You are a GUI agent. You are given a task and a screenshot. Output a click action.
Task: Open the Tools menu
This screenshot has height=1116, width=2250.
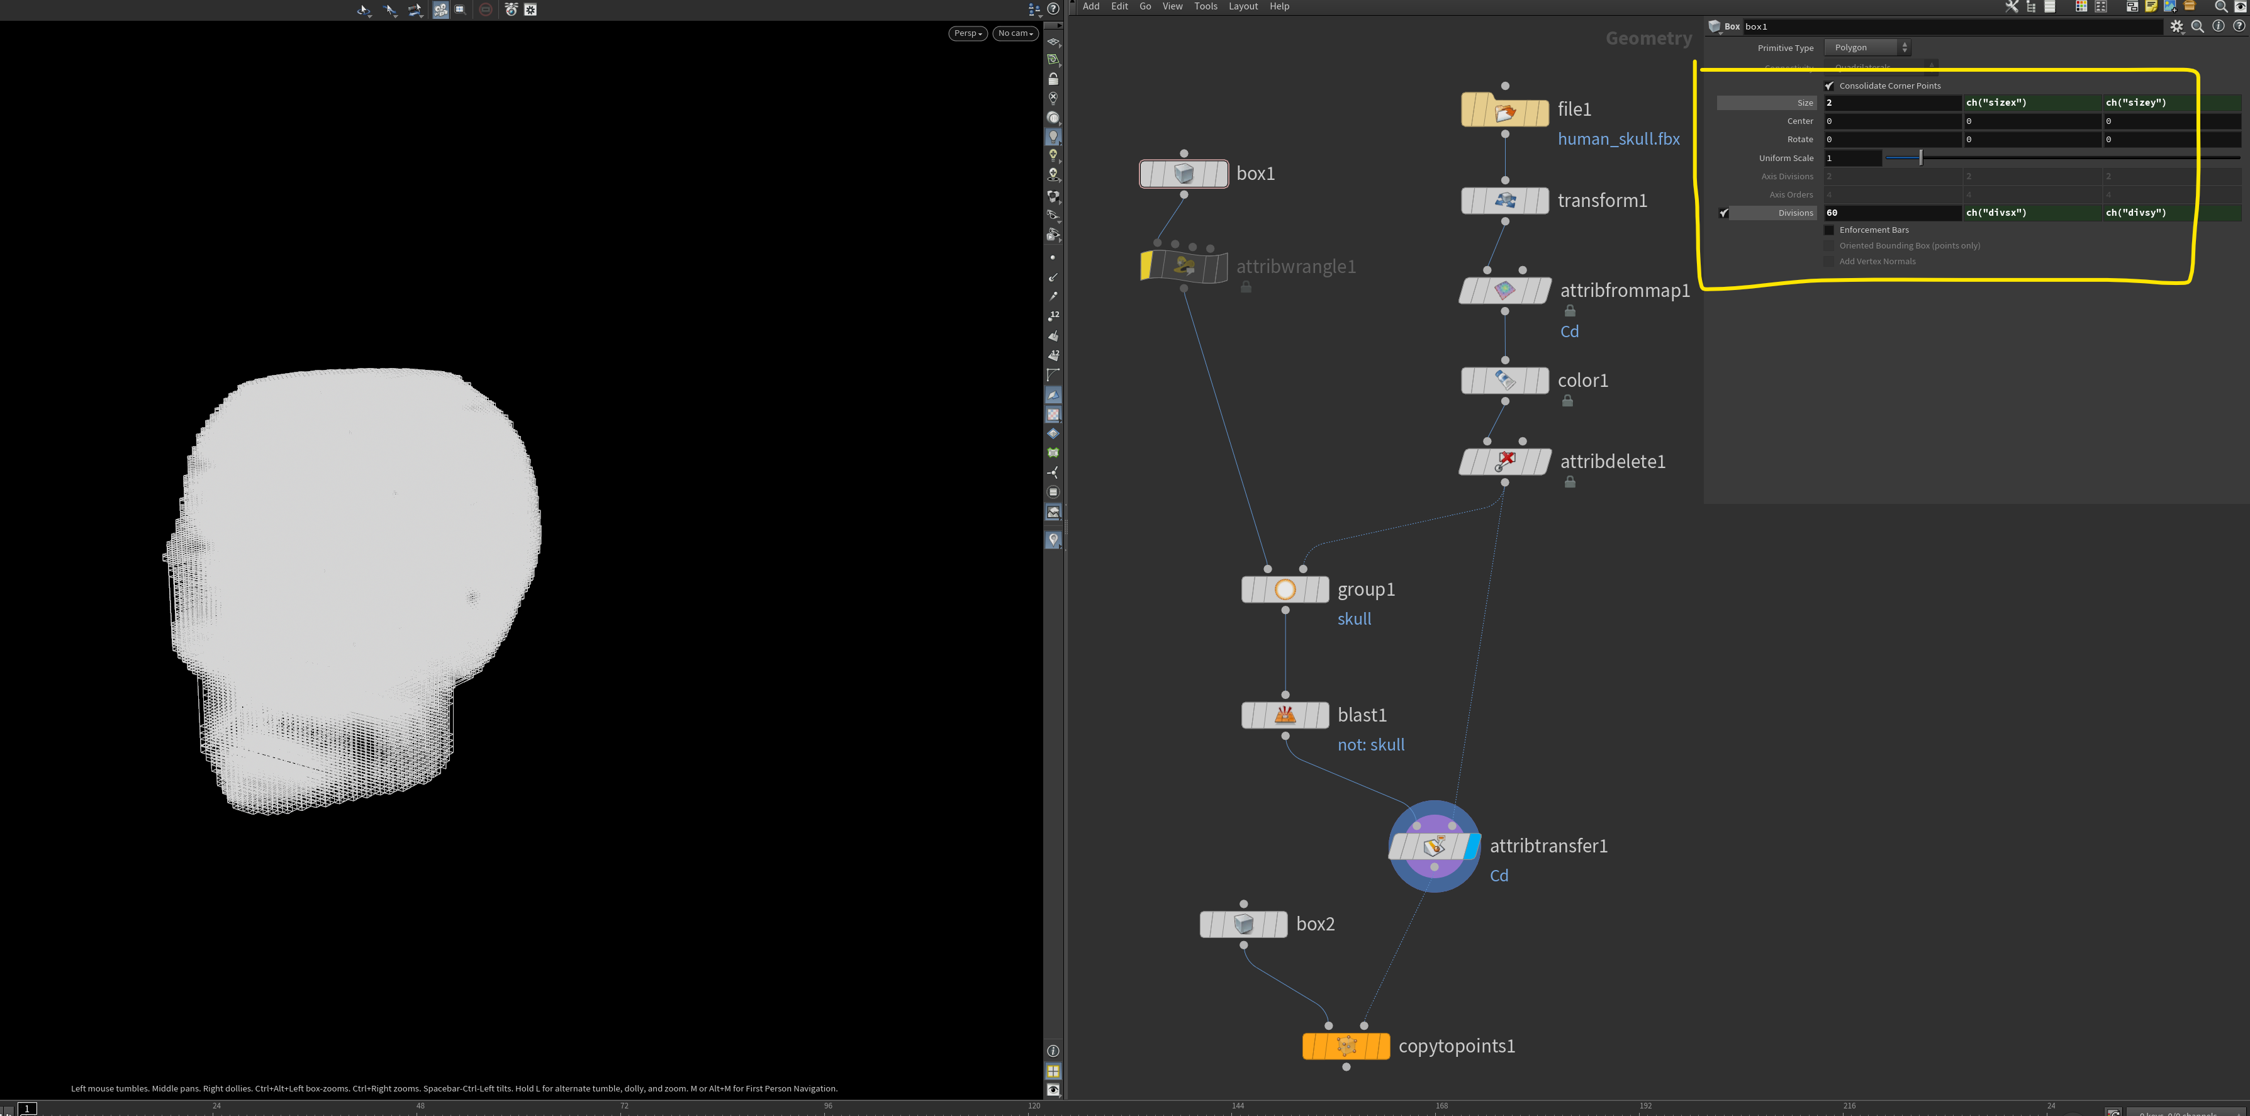coord(1206,6)
